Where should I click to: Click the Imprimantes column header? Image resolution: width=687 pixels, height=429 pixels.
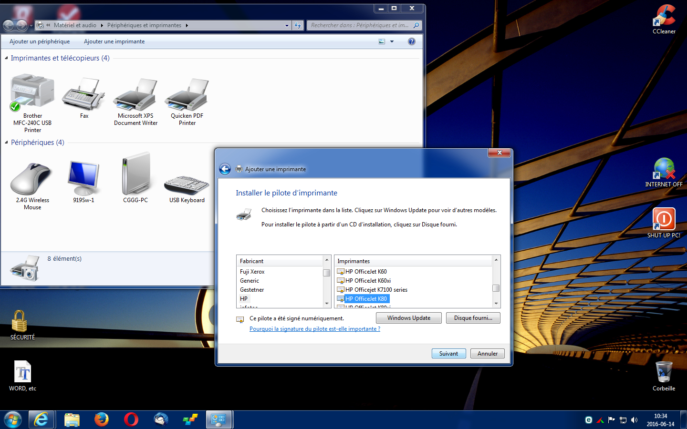tap(413, 261)
